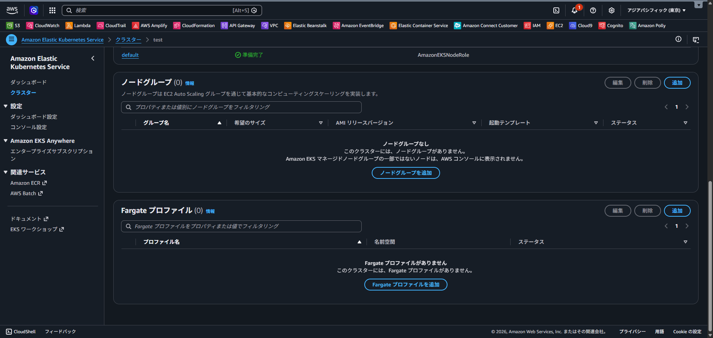Viewport: 713px width, 338px height.
Task: Collapse the Amazon EKS Anywhere section
Action: coord(6,141)
